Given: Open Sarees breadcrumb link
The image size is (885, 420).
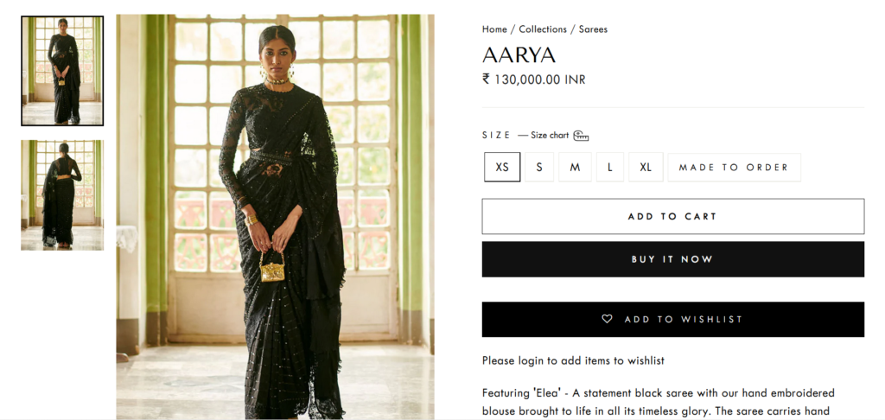Looking at the screenshot, I should click(593, 29).
